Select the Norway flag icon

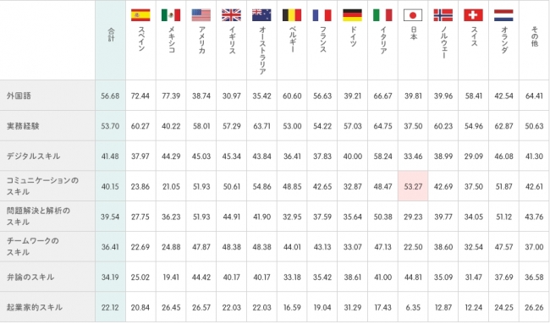pos(443,15)
